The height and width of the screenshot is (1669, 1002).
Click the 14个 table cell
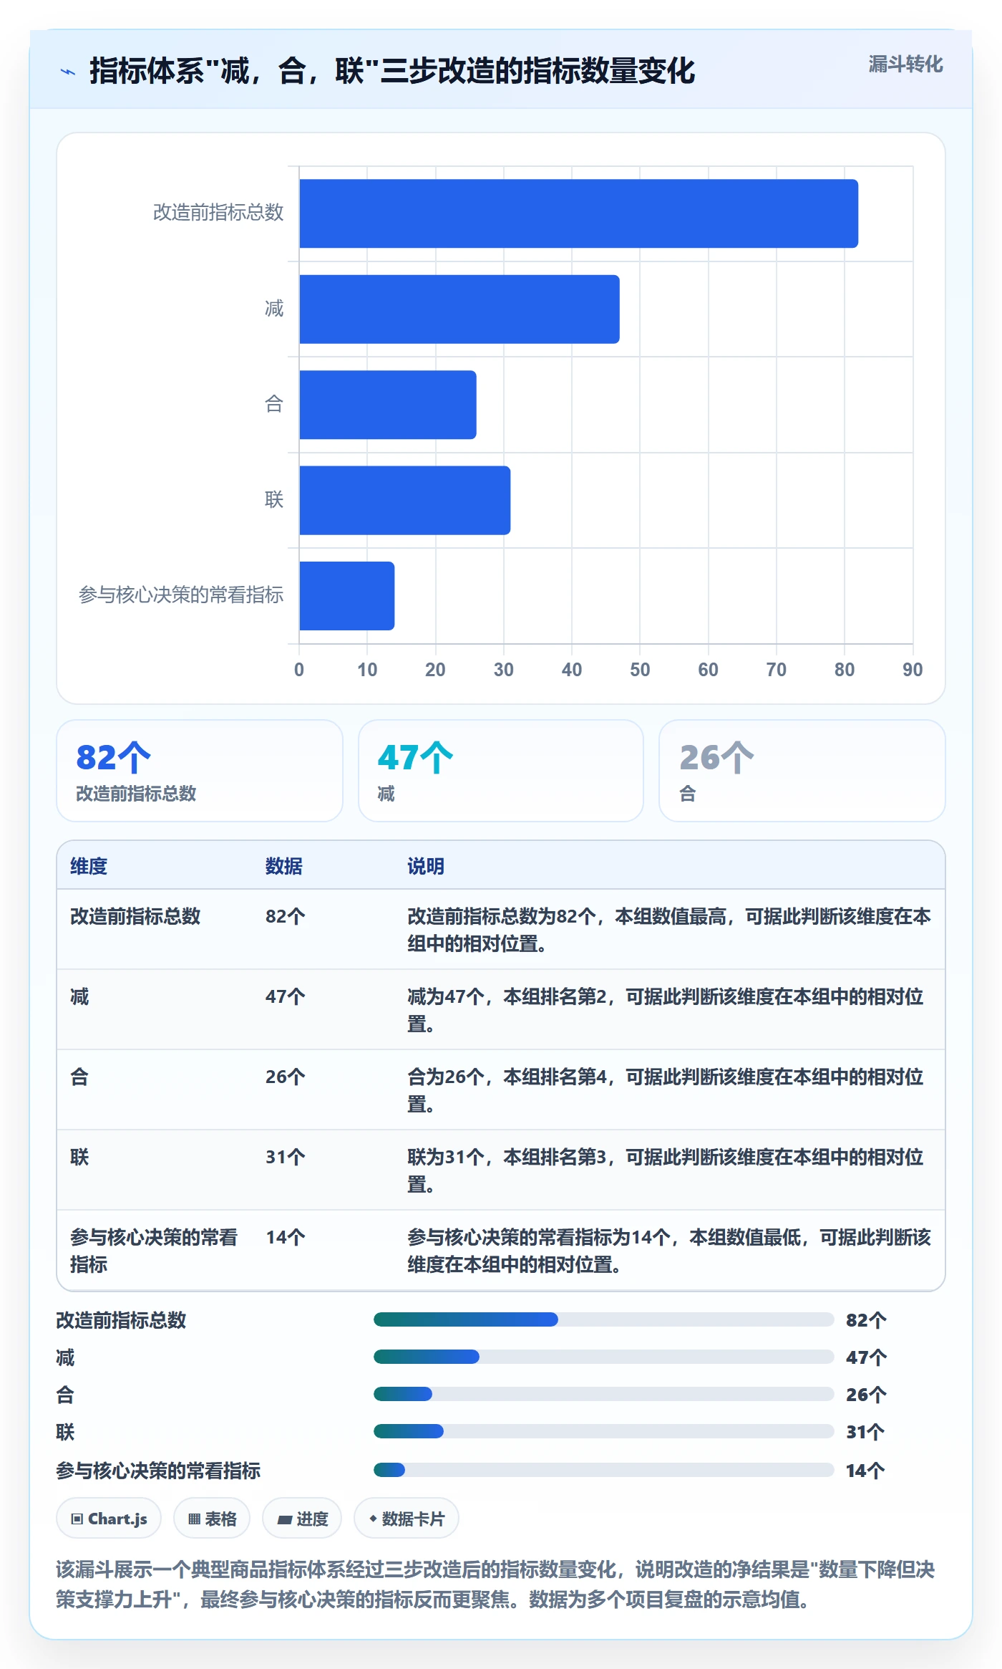click(x=286, y=1237)
